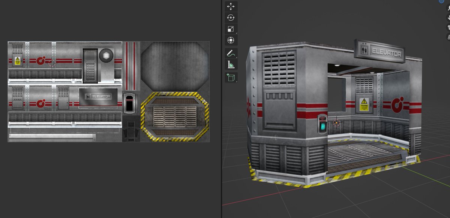Select the Annotate pencil tool

[231, 53]
